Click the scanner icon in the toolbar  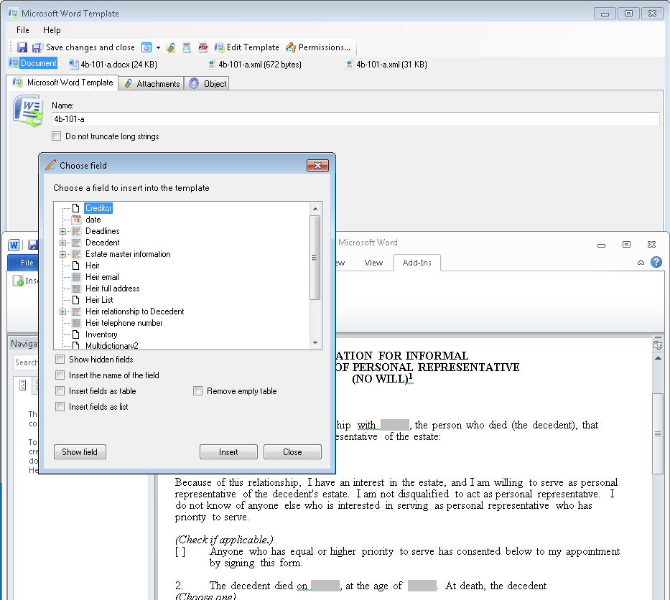pos(187,47)
